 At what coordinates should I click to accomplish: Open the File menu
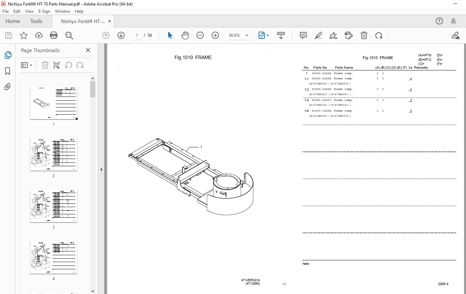point(6,11)
